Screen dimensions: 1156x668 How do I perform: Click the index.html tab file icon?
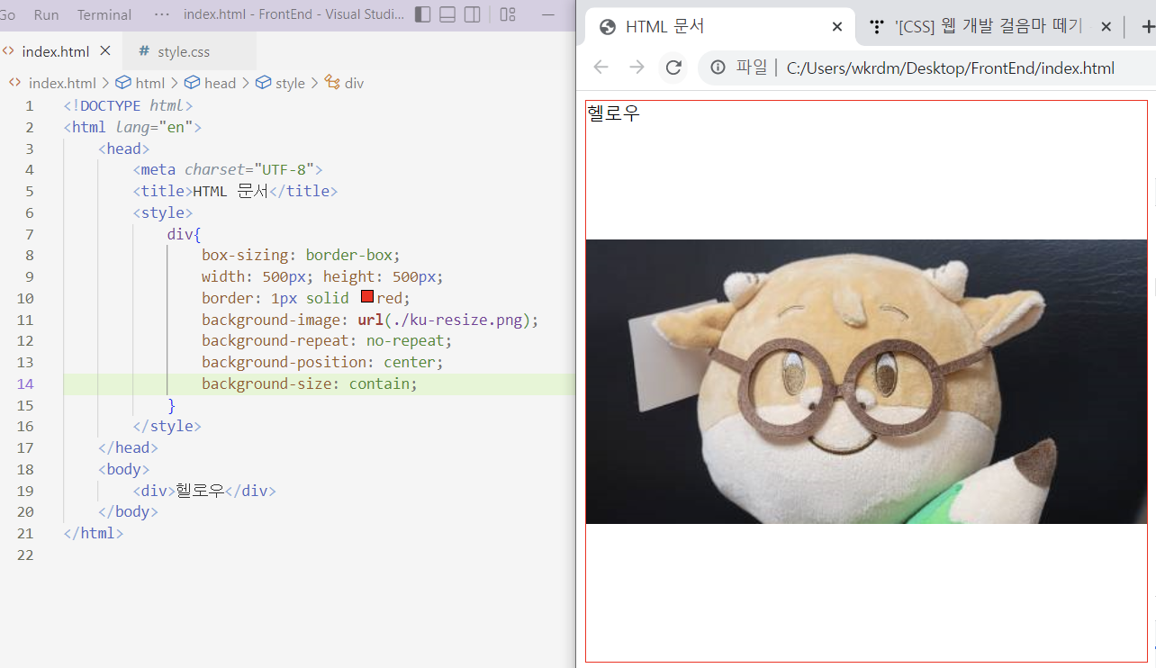pos(9,51)
